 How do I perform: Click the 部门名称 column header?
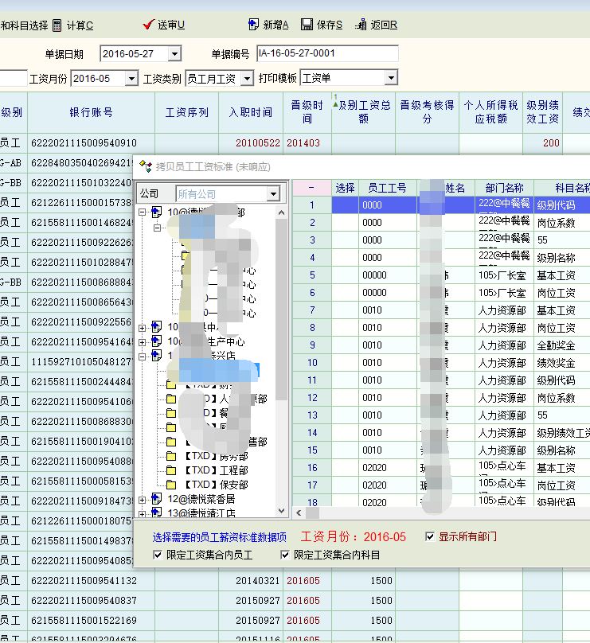[x=504, y=188]
